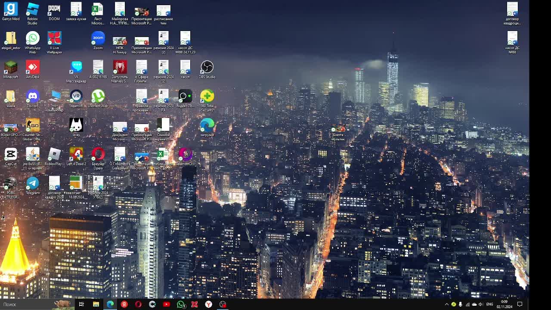The height and width of the screenshot is (310, 551).
Task: Select the Stray game icon
Action: pos(76,128)
